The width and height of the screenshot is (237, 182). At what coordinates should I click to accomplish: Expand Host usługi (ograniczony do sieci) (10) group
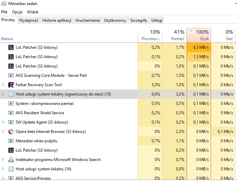tap(3, 94)
